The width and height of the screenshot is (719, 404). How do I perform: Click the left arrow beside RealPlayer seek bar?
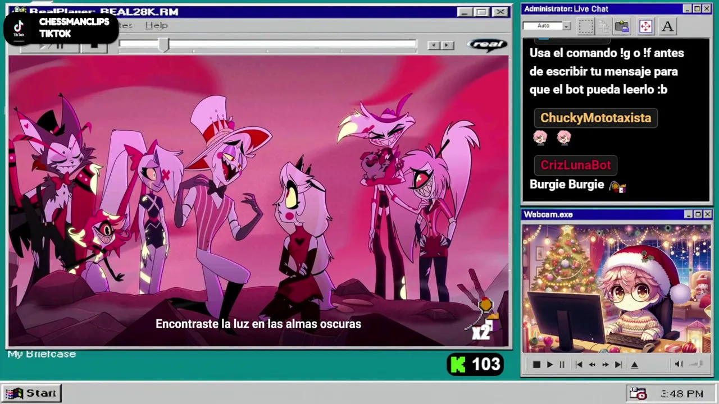[433, 45]
